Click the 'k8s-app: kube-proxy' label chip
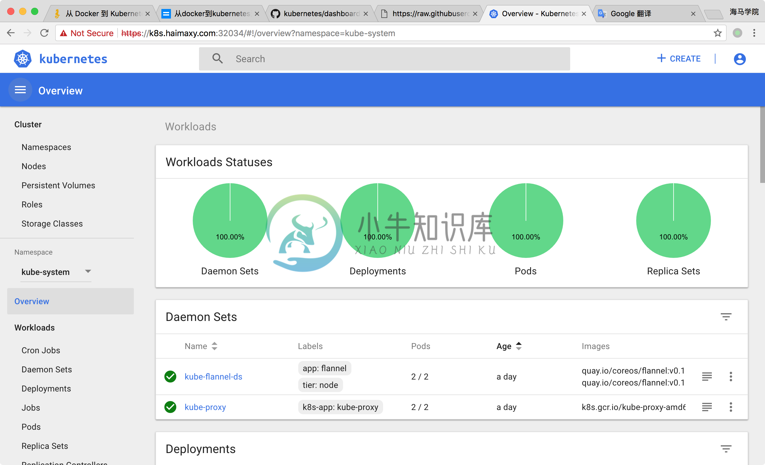The height and width of the screenshot is (465, 765). [340, 407]
